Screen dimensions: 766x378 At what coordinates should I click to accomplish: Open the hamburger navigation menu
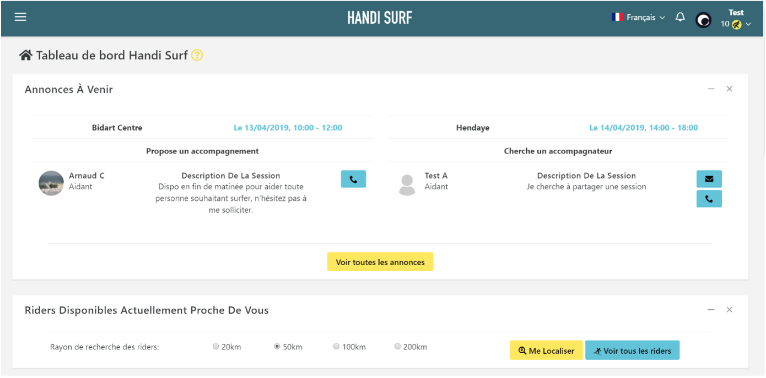[x=20, y=17]
